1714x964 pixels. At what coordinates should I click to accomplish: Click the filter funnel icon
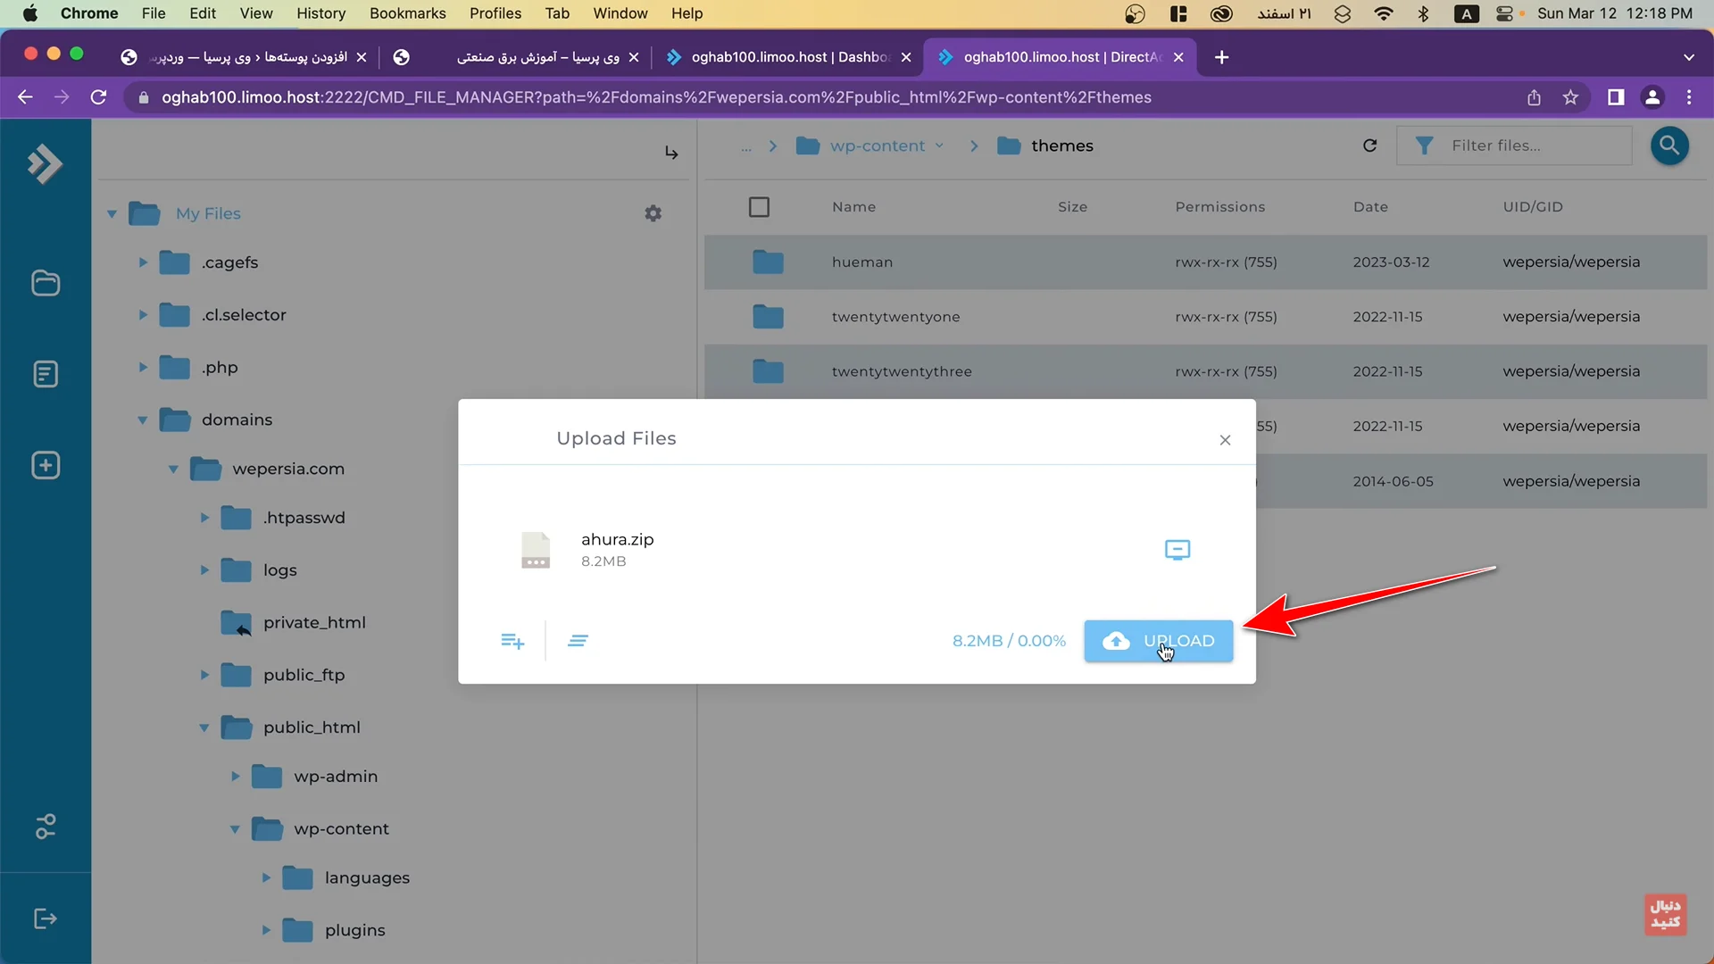(x=1425, y=145)
